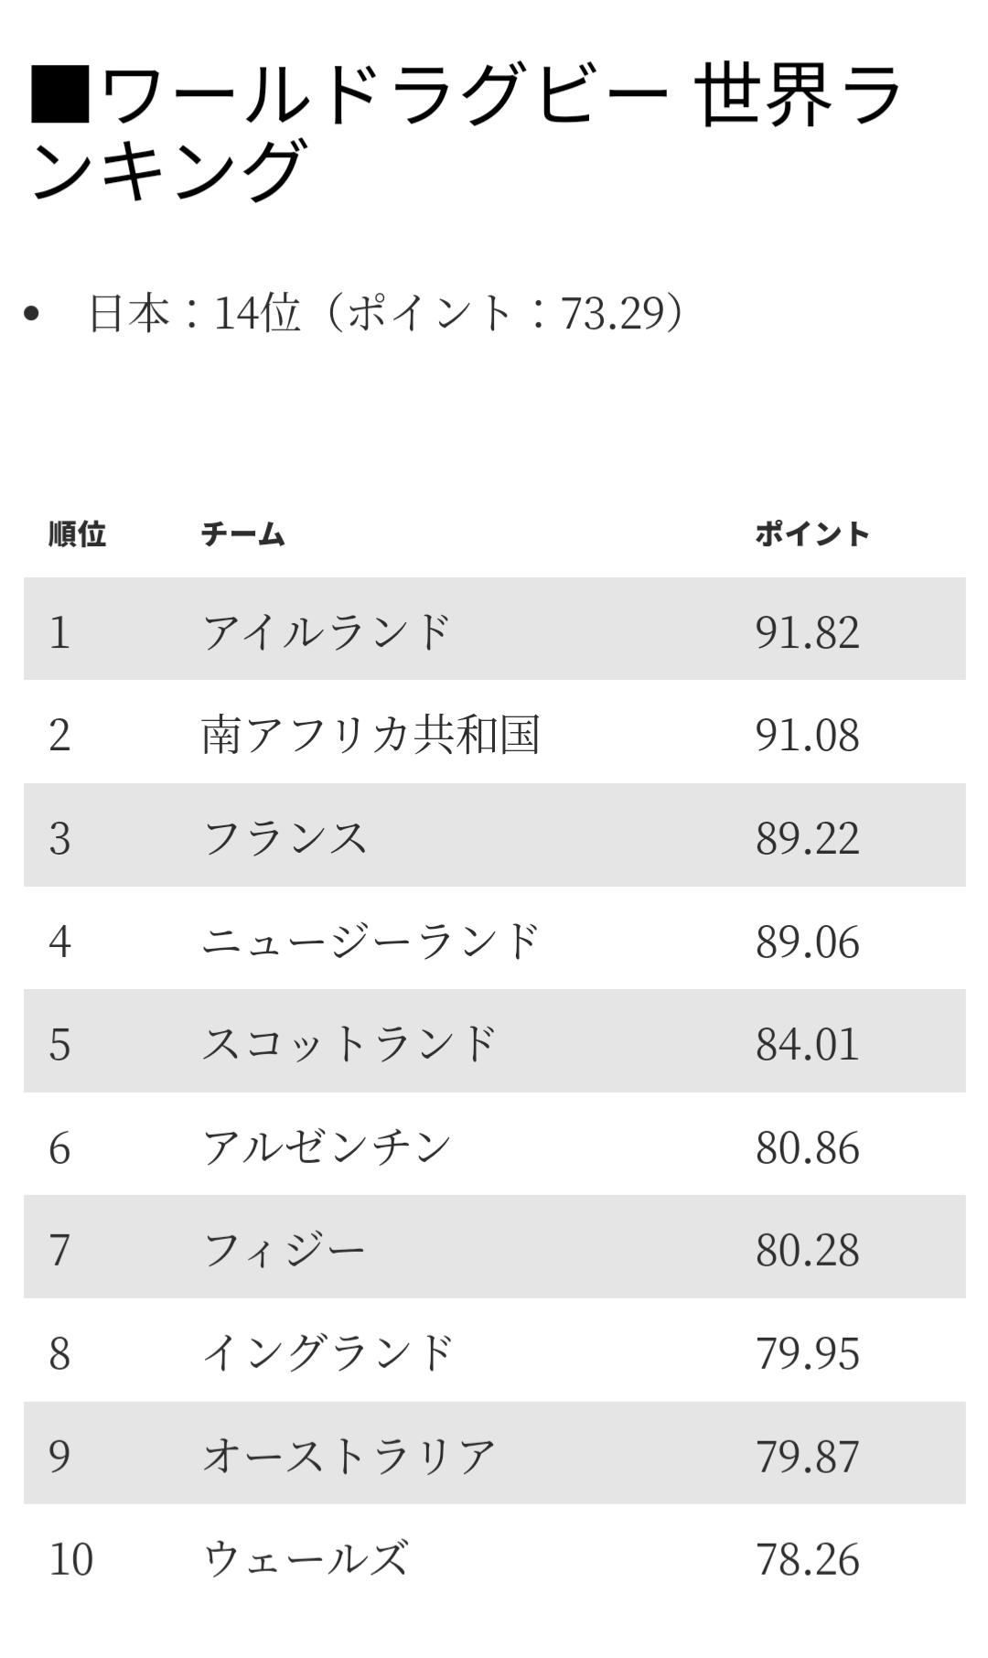Select the 89.06 points cell

(807, 942)
